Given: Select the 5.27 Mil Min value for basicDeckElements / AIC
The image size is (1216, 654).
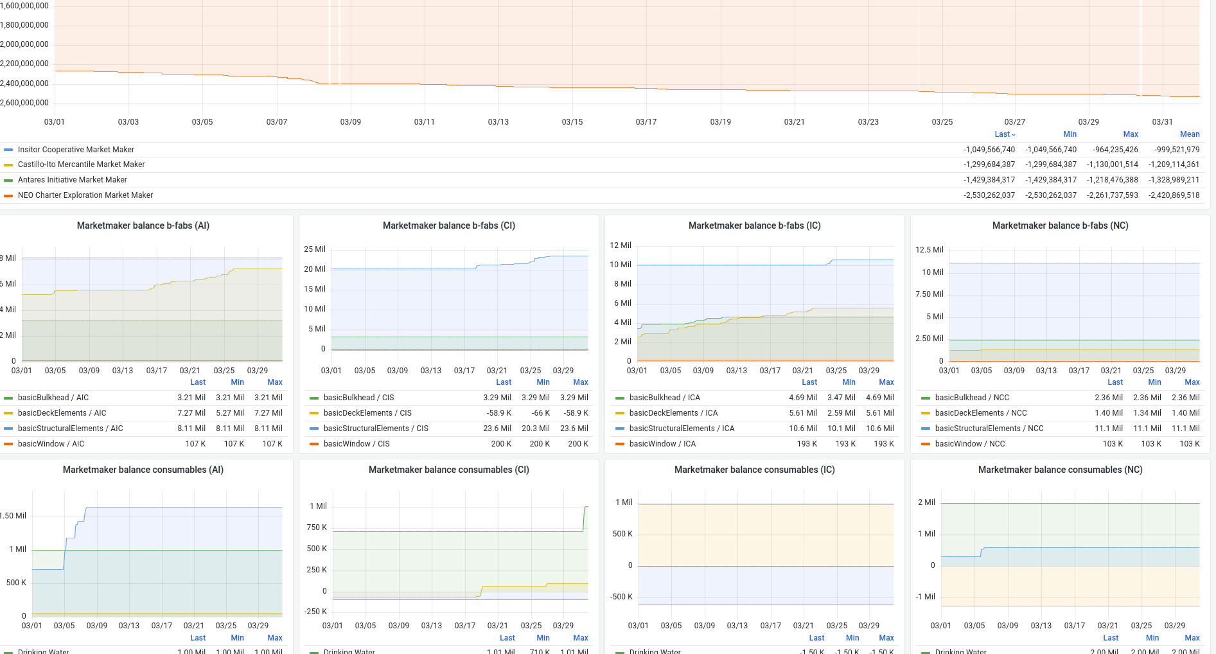Looking at the screenshot, I should tap(230, 413).
